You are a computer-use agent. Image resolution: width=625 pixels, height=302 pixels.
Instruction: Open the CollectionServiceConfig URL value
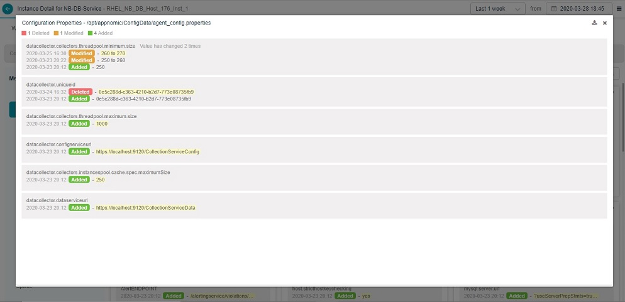point(147,151)
